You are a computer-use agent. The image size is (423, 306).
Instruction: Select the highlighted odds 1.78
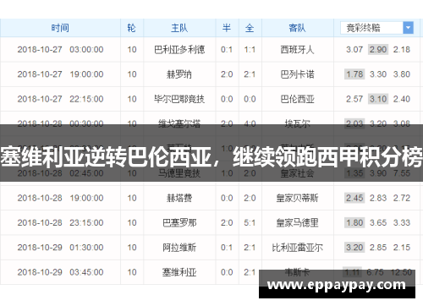354,74
